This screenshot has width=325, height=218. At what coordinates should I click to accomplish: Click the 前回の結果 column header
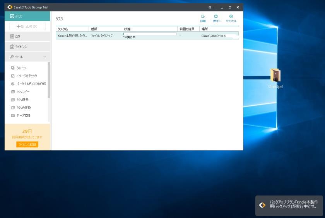click(x=188, y=29)
